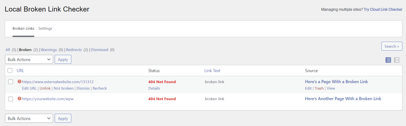Open the top Bulk Actions dropdown
The height and width of the screenshot is (126, 406).
(x=29, y=59)
